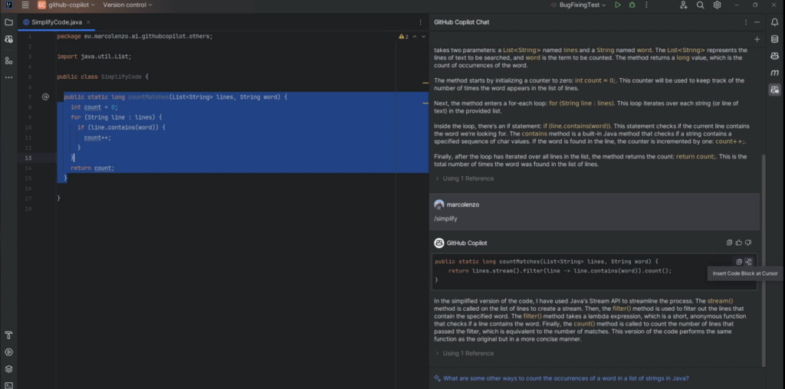Open the editor tabs more options menu
The width and height of the screenshot is (785, 389).
click(x=421, y=22)
